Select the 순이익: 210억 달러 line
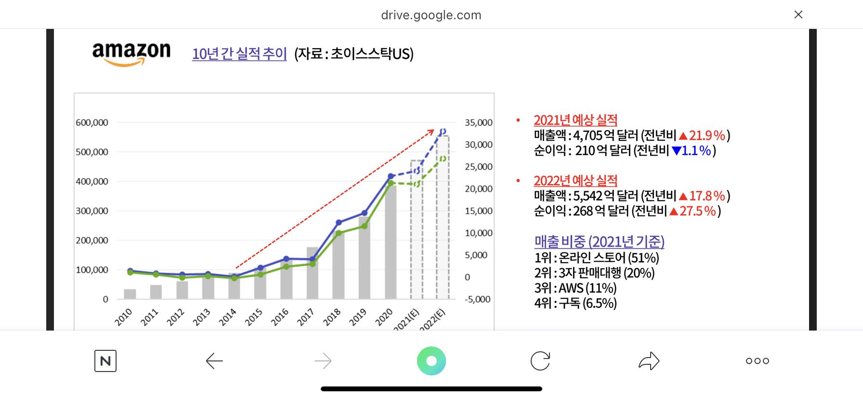The image size is (863, 399). pyautogui.click(x=625, y=151)
